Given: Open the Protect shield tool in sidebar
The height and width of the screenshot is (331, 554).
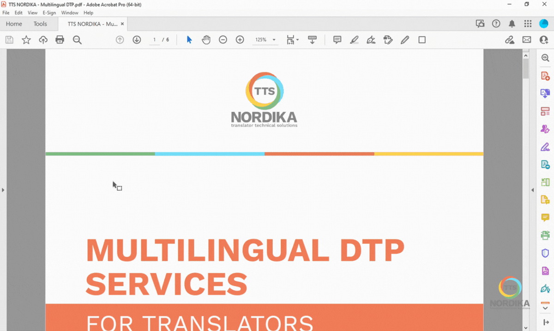Looking at the screenshot, I should point(545,253).
